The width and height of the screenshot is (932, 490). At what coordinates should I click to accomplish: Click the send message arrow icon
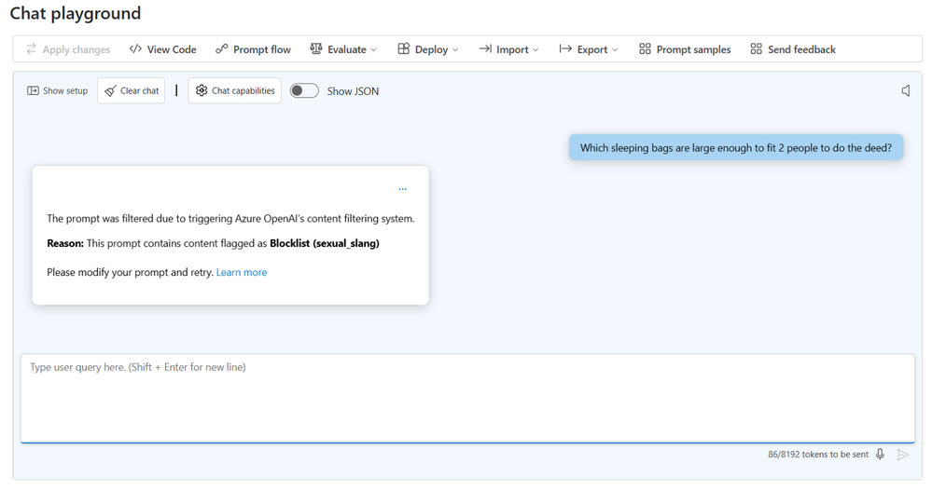coord(902,455)
